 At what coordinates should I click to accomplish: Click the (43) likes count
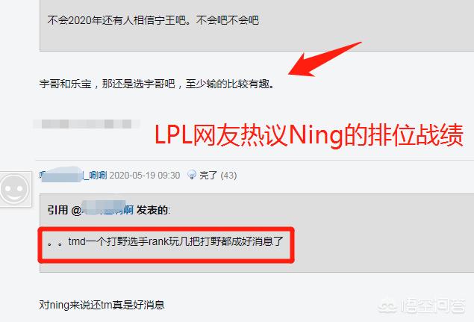click(228, 176)
